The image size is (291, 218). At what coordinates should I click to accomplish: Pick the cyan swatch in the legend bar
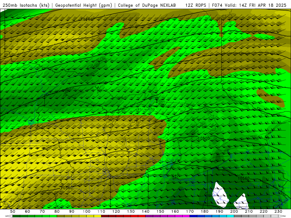point(231,216)
